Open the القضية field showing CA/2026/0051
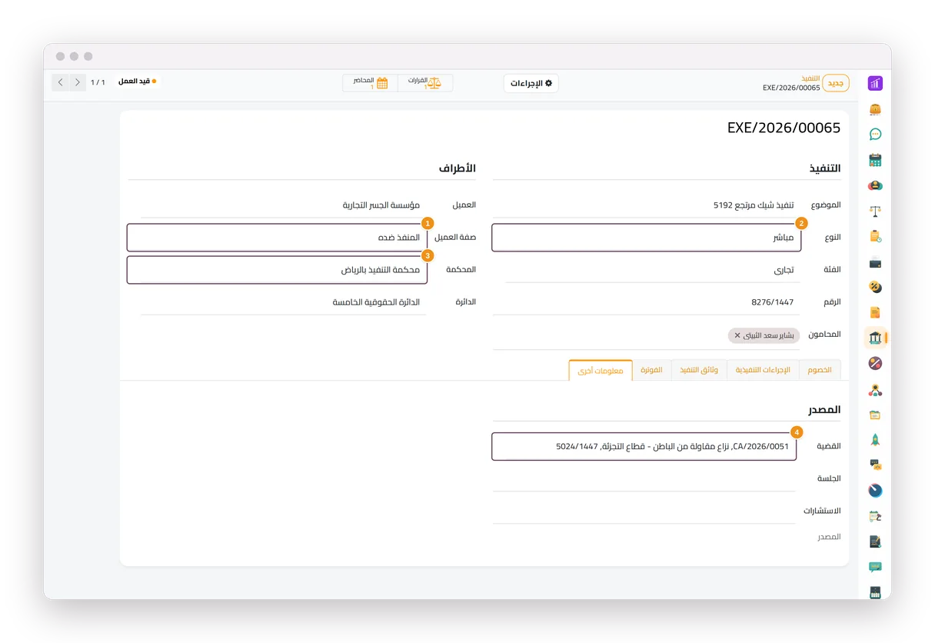935x643 pixels. pyautogui.click(x=644, y=446)
